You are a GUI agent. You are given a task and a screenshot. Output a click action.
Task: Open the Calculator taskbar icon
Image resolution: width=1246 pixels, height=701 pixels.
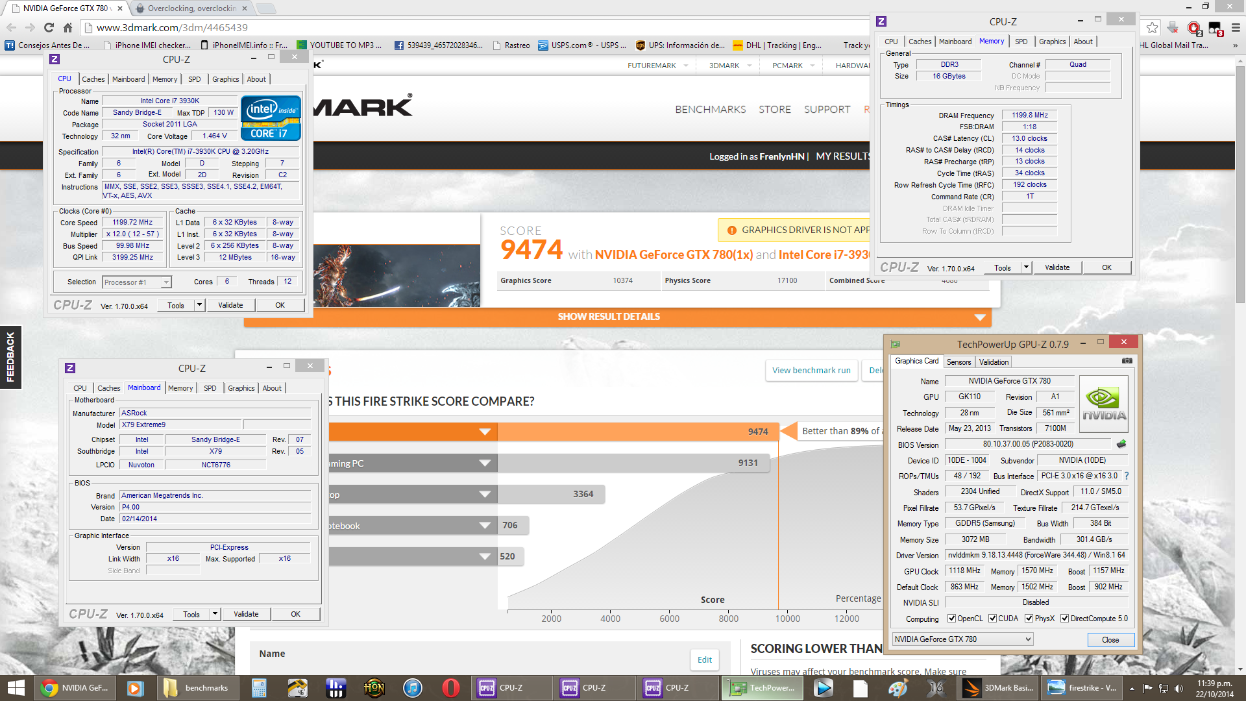[259, 688]
